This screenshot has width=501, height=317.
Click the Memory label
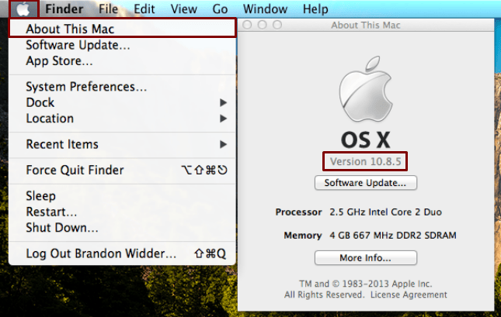303,236
